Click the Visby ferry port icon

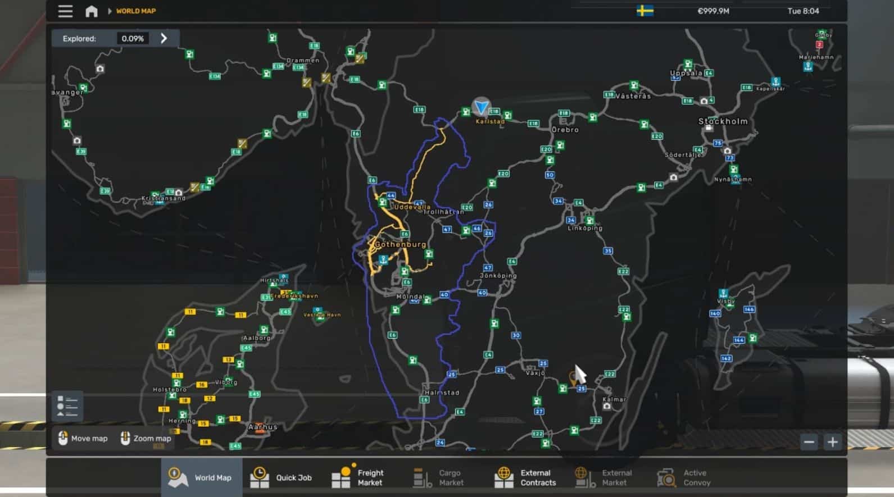[723, 294]
